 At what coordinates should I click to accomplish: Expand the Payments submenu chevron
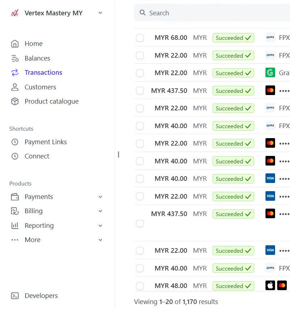click(x=100, y=197)
